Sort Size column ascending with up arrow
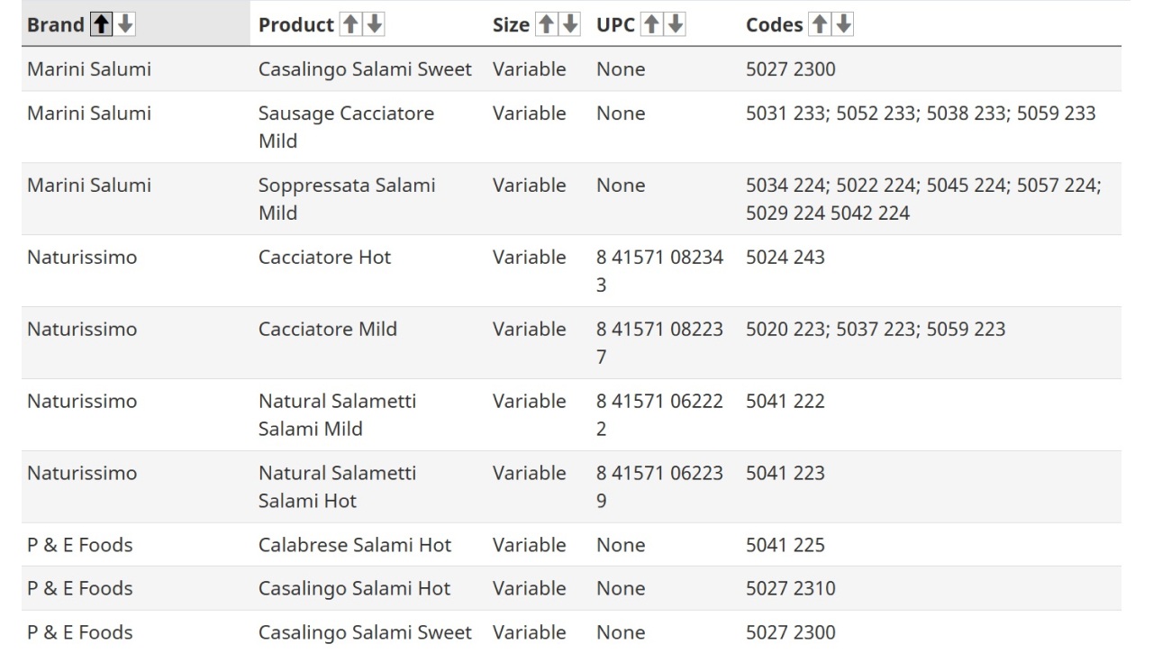The width and height of the screenshot is (1153, 653). pyautogui.click(x=545, y=25)
